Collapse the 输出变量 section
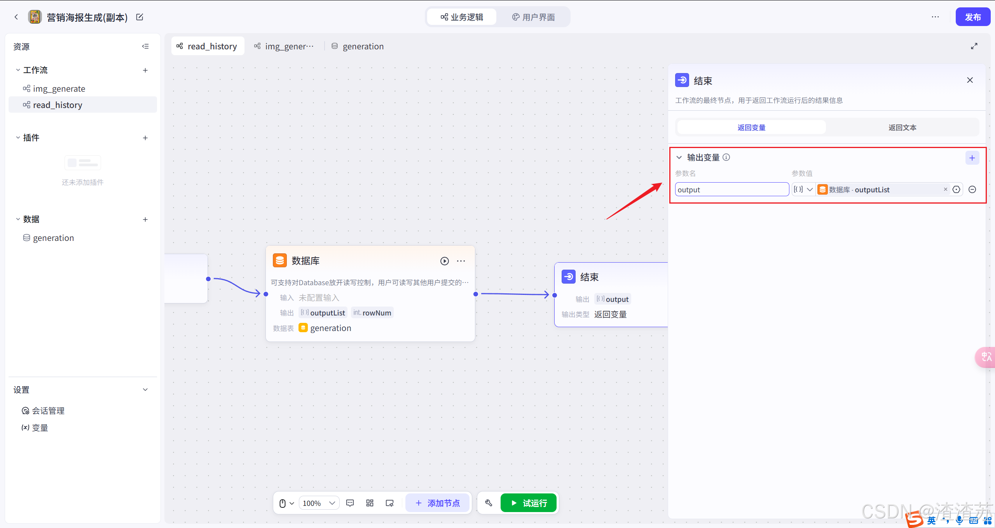The width and height of the screenshot is (995, 528). point(679,157)
